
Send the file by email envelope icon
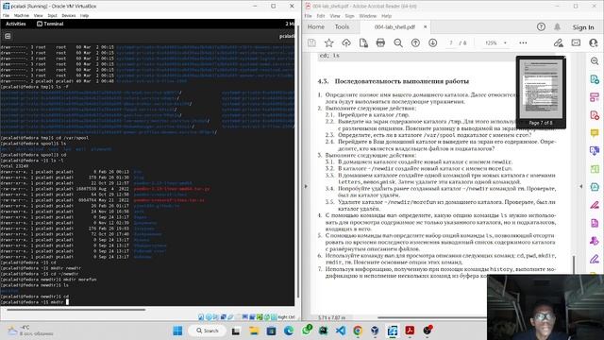coord(576,42)
